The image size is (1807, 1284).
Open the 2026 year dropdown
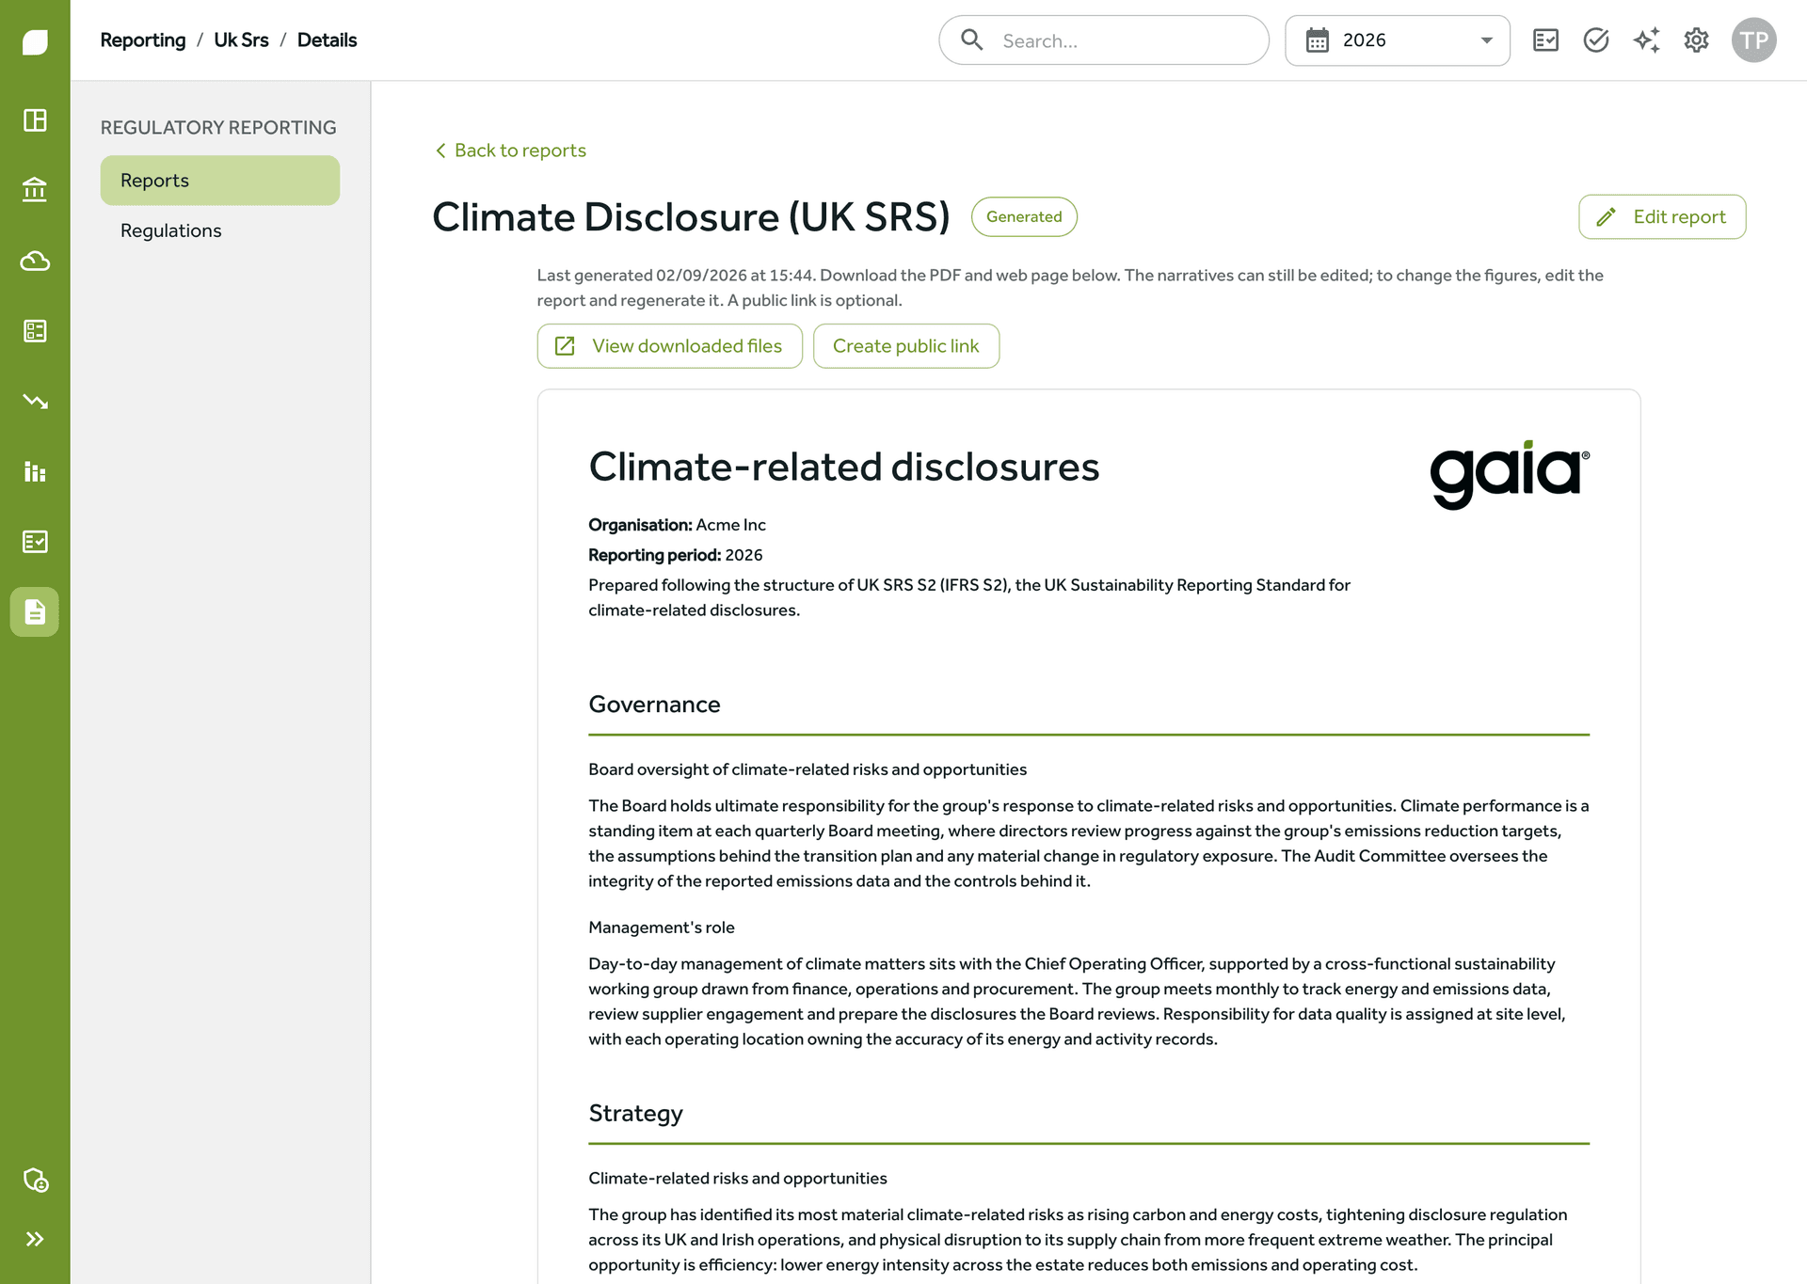coord(1397,40)
